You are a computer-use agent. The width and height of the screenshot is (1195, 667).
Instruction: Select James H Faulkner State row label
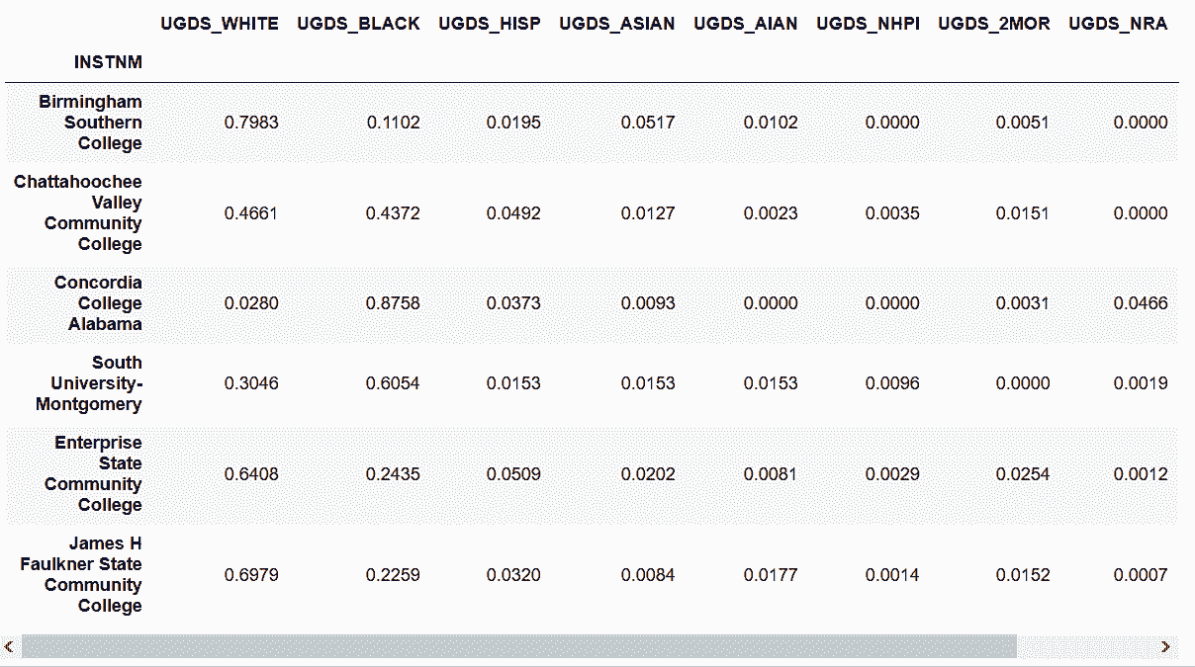81,575
